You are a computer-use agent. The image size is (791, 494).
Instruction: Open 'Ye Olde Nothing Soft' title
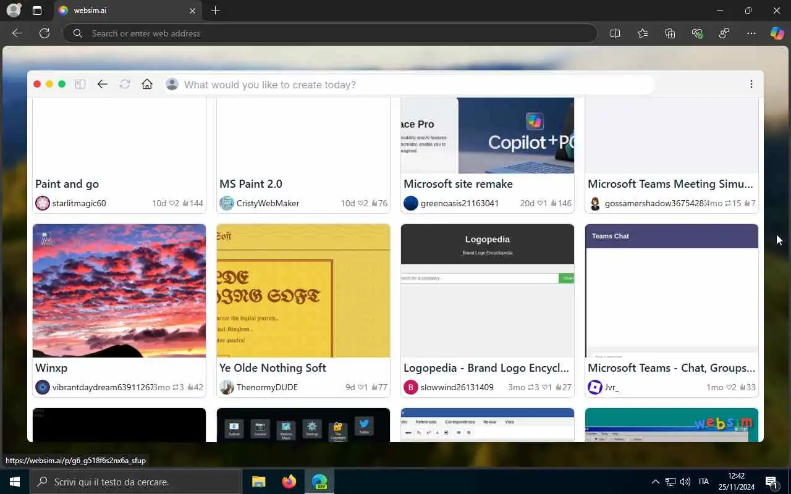click(273, 368)
